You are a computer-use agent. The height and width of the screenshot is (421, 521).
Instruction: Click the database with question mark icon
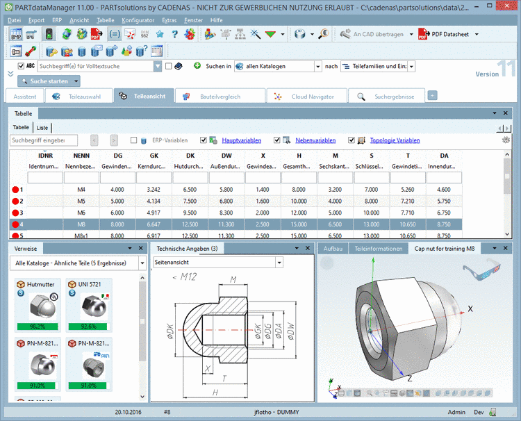click(141, 51)
